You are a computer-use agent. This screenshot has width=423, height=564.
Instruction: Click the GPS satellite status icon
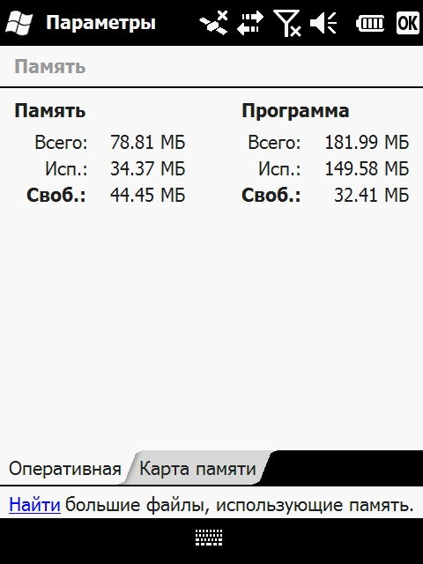pos(213,23)
